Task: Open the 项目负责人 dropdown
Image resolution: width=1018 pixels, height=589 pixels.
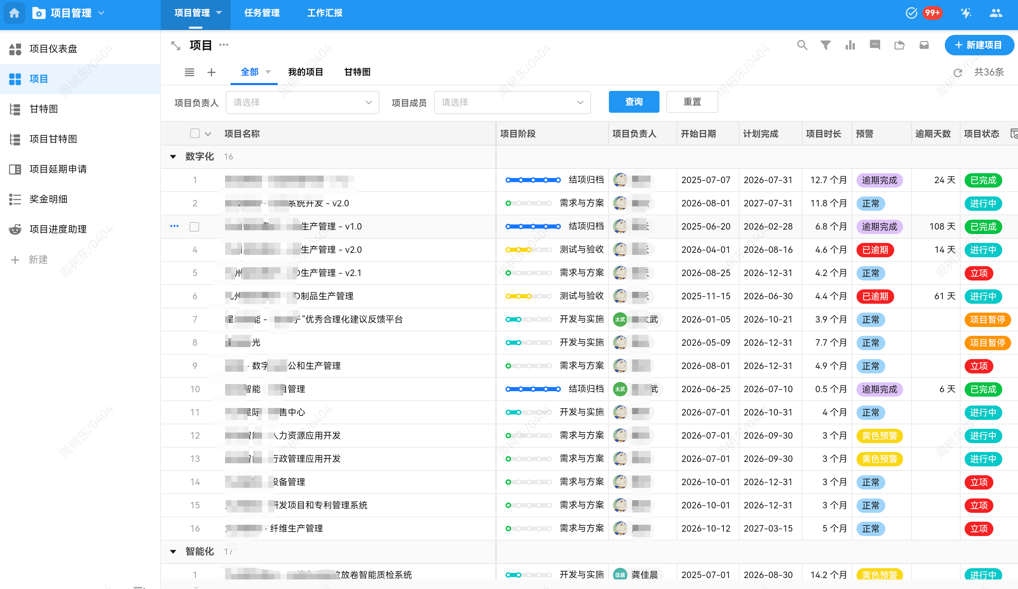Action: pyautogui.click(x=302, y=102)
